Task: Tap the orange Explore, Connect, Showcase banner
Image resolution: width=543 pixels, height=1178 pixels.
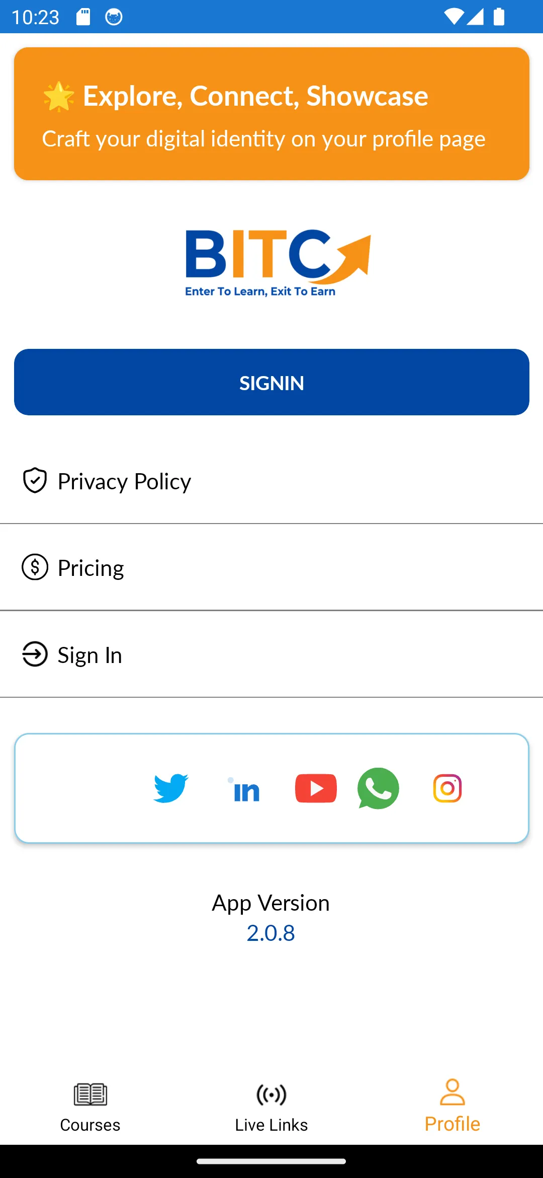Action: click(x=271, y=114)
